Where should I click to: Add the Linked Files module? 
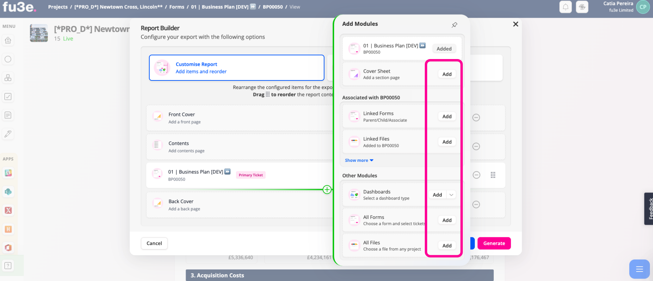click(x=447, y=142)
